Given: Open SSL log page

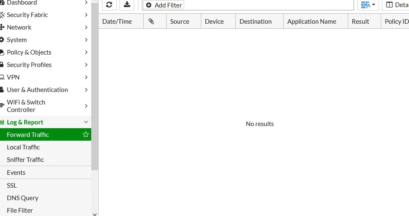Looking at the screenshot, I should tap(46, 186).
